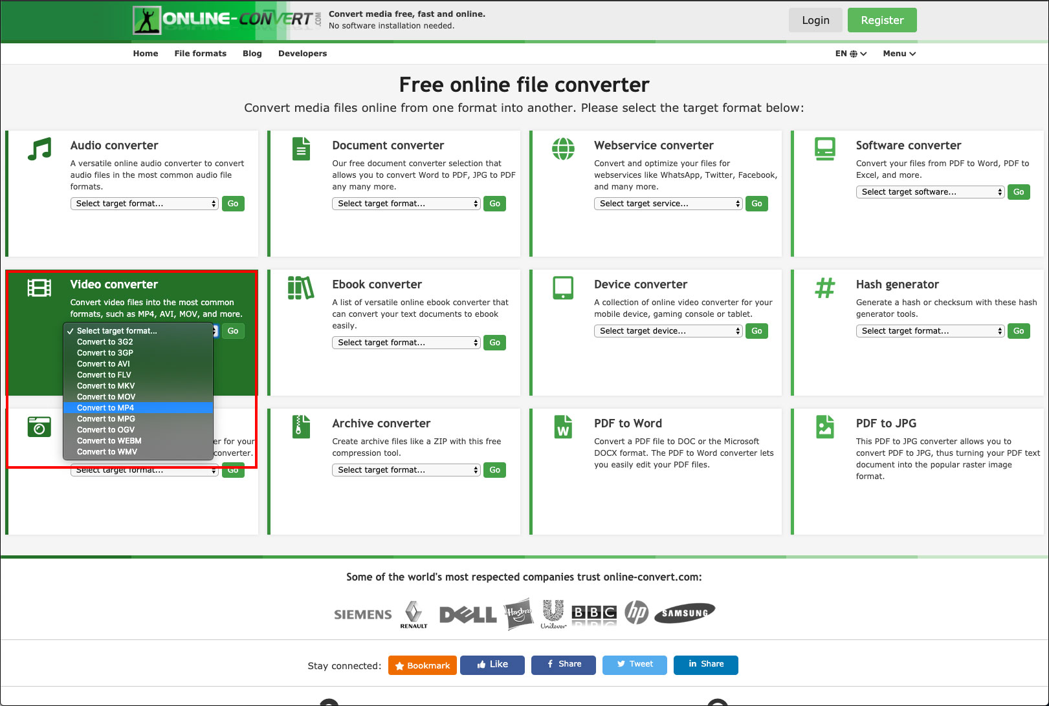
Task: Click the PDF to Word icon
Action: (x=563, y=427)
